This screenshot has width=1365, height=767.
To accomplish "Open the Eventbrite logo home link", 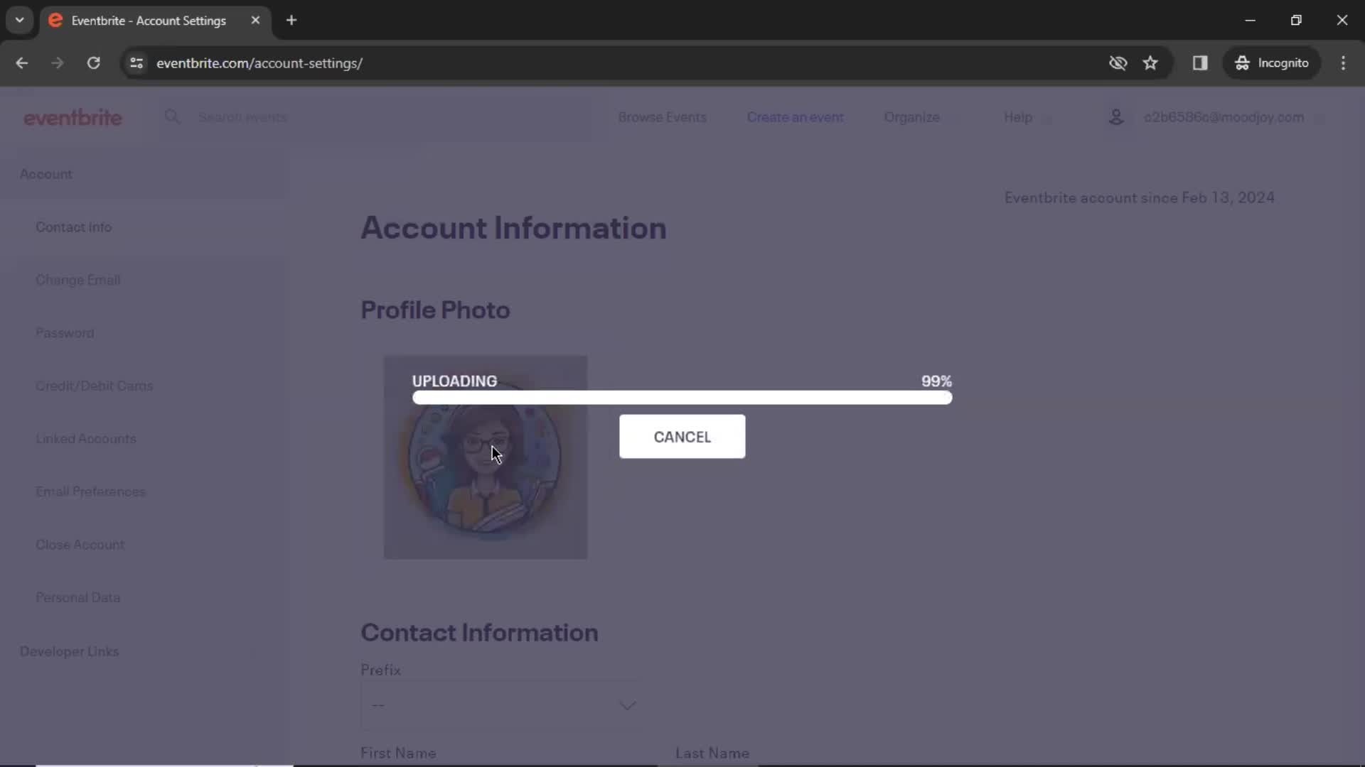I will click(x=73, y=118).
